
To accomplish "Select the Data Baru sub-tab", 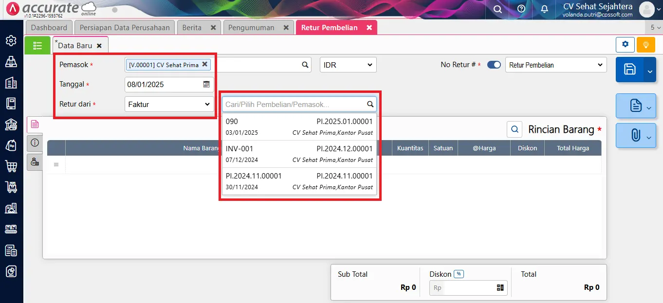I will (x=75, y=45).
